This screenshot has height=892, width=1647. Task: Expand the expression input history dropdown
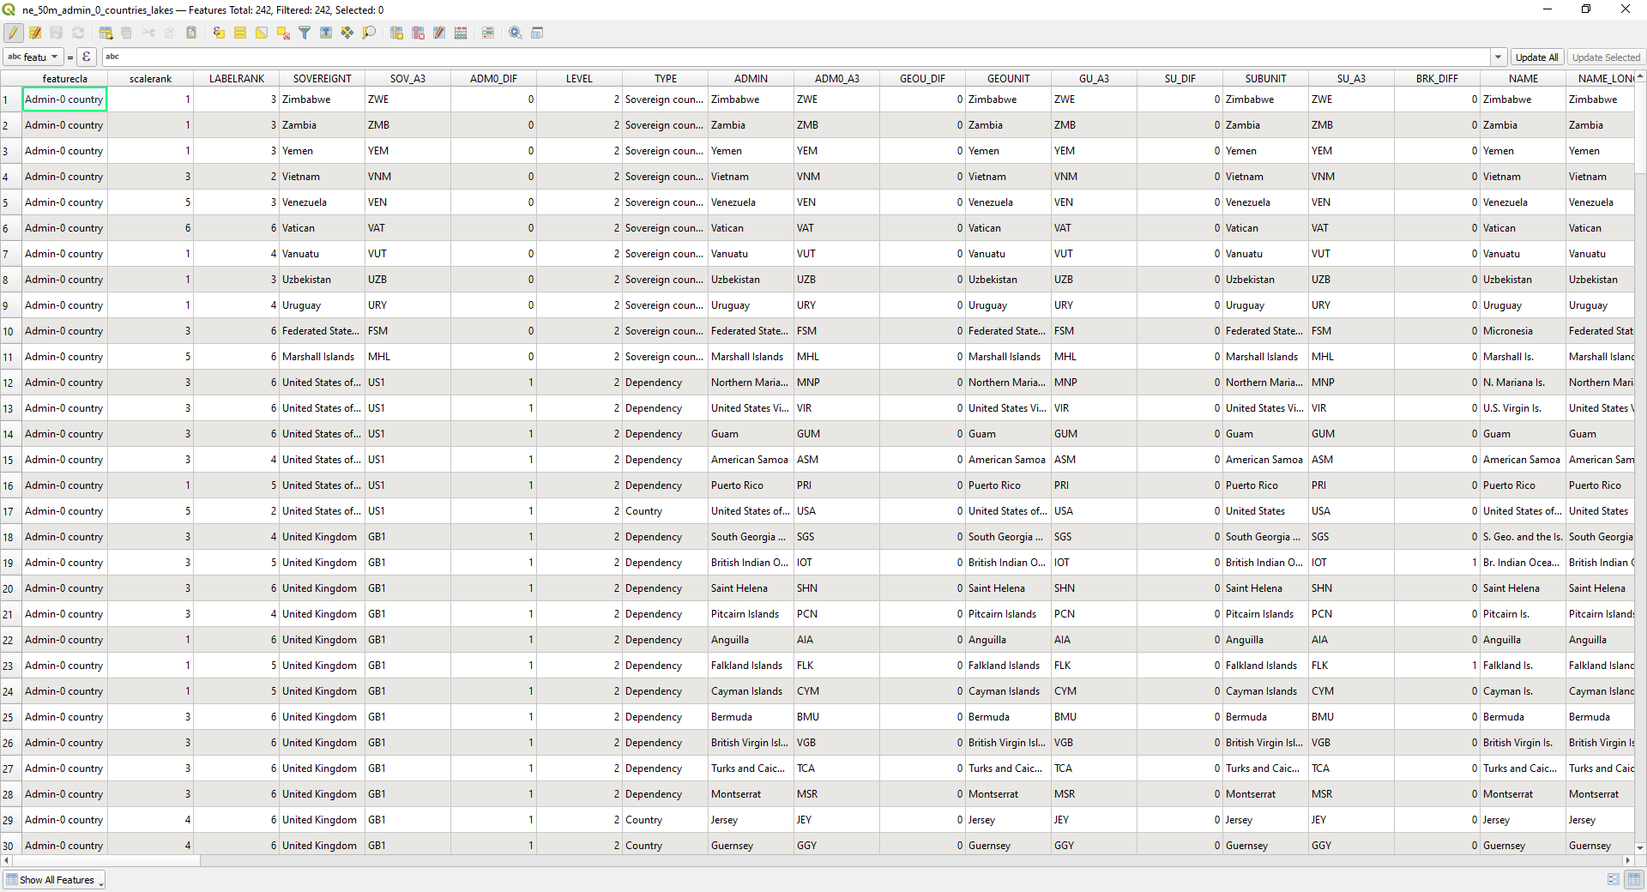[1499, 57]
